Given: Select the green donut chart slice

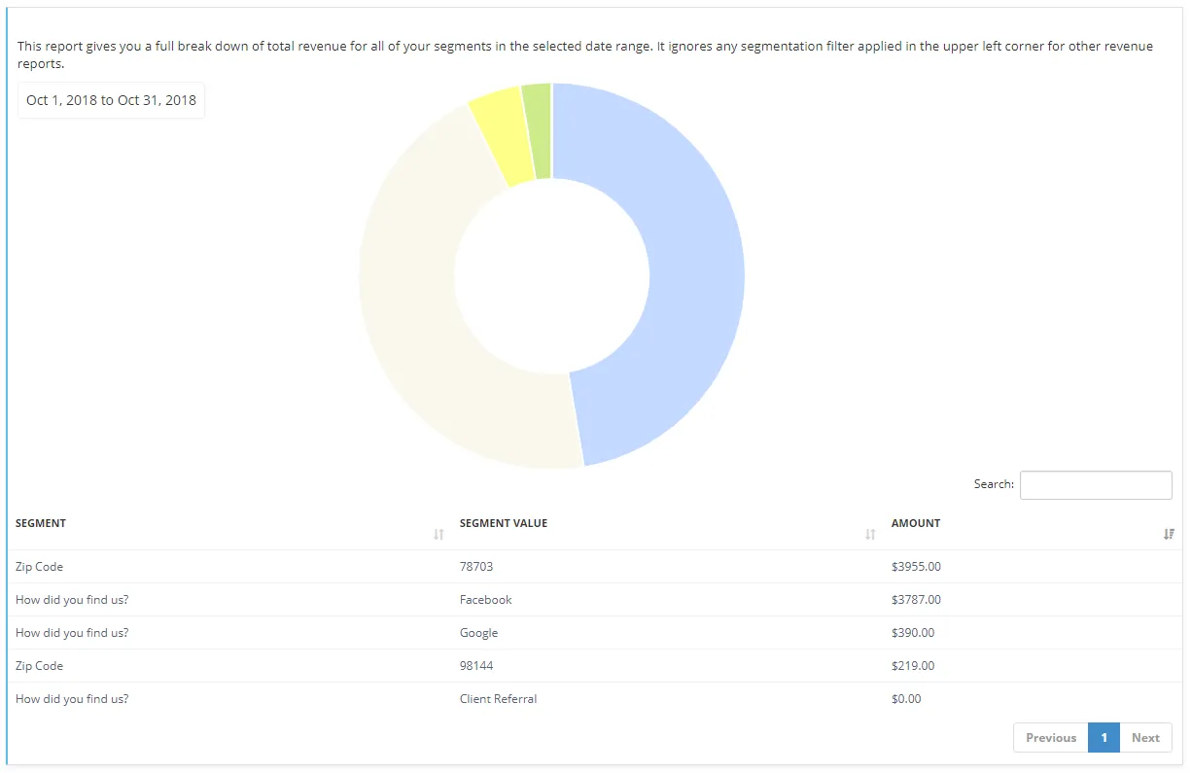Looking at the screenshot, I should coord(540,130).
